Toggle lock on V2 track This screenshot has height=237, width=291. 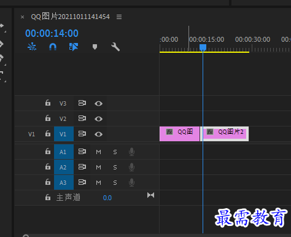pos(48,118)
